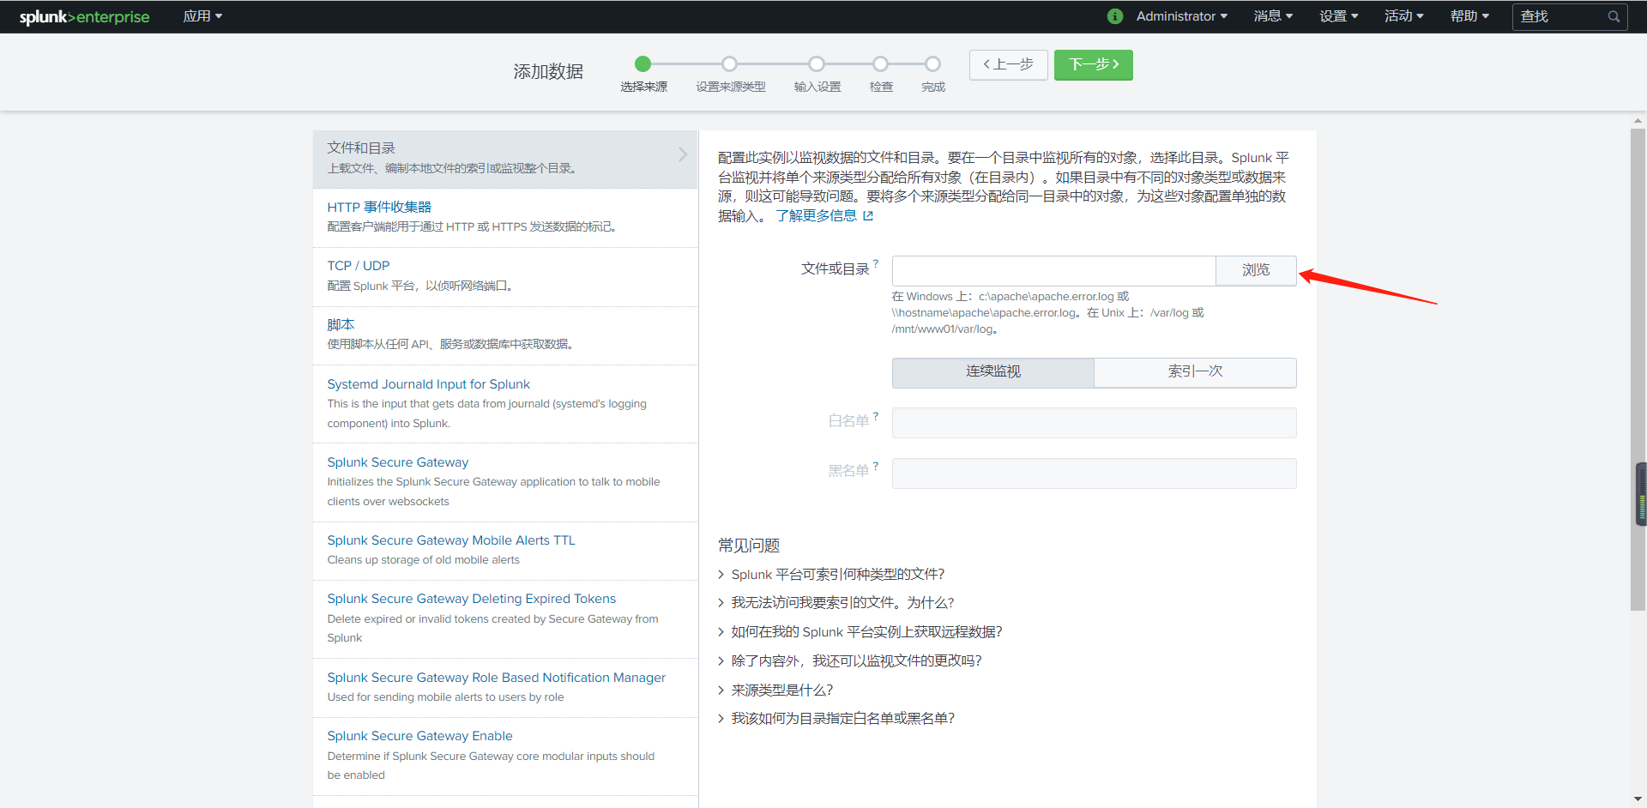The width and height of the screenshot is (1647, 808).
Task: Click the page vertical scrollbar thumb
Action: tap(1638, 369)
